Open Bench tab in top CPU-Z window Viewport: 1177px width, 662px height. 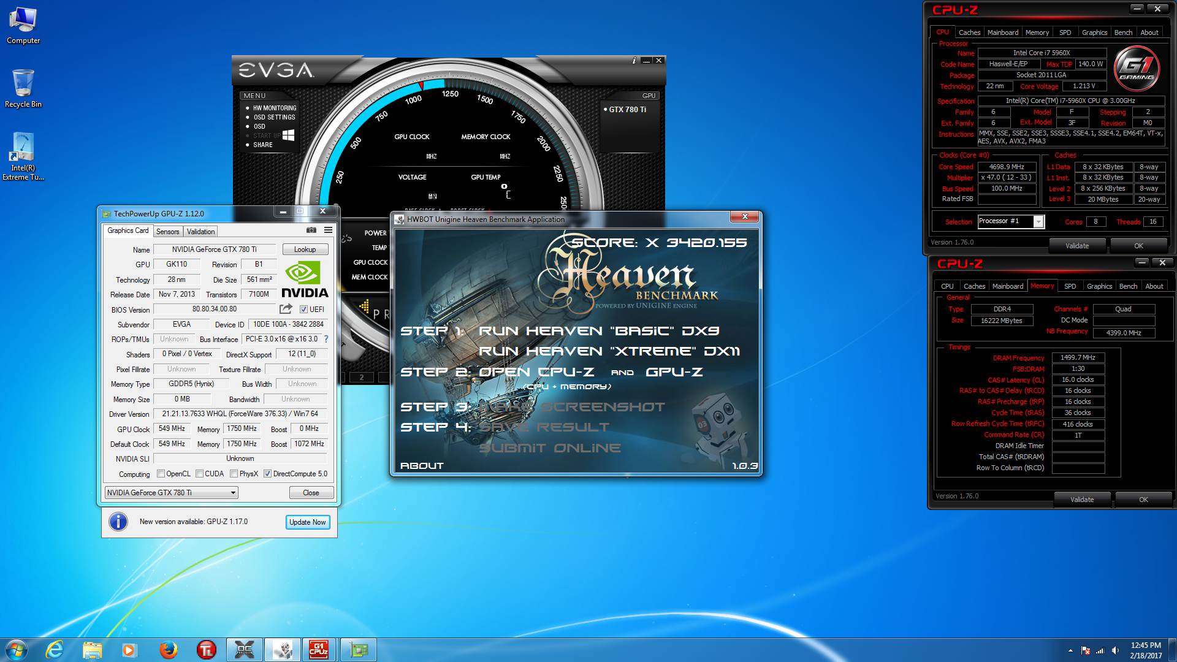[1123, 32]
